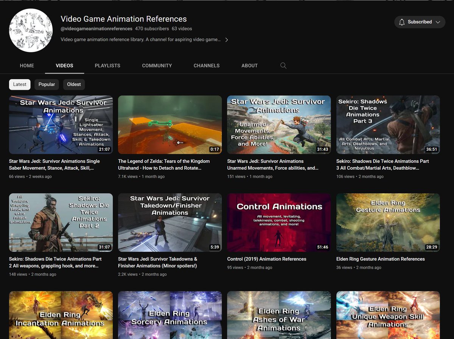Click the @videogameanimationreferences handle
This screenshot has height=339, width=454.
tap(96, 29)
